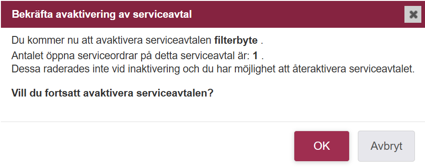The width and height of the screenshot is (425, 168).
Task: Confirm deactivation with the OK button
Action: pos(321,146)
